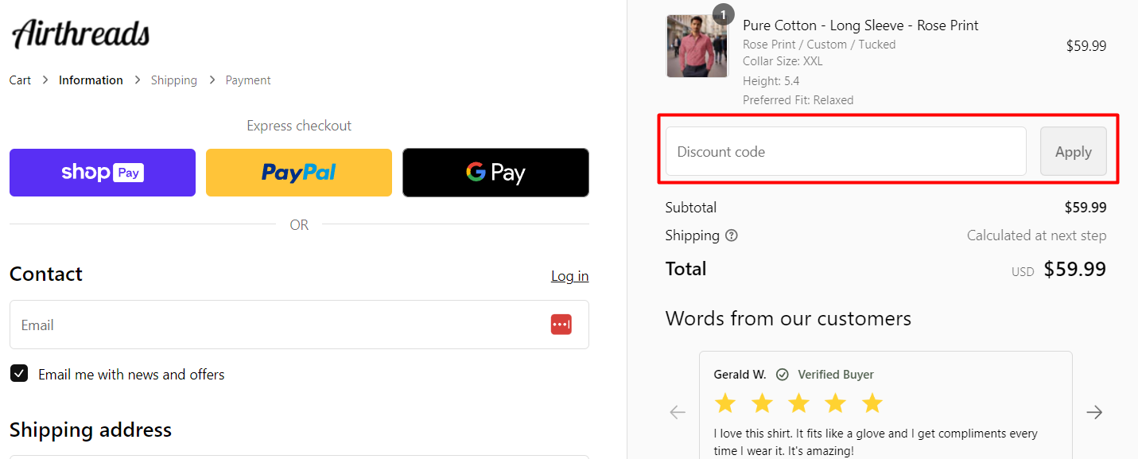The height and width of the screenshot is (459, 1138).
Task: Check out with Google Pay
Action: [x=495, y=173]
